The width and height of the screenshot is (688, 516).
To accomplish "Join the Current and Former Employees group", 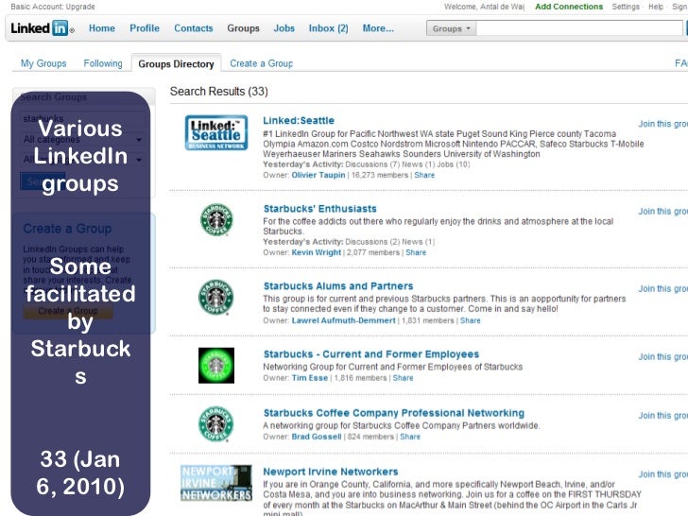I will point(662,356).
